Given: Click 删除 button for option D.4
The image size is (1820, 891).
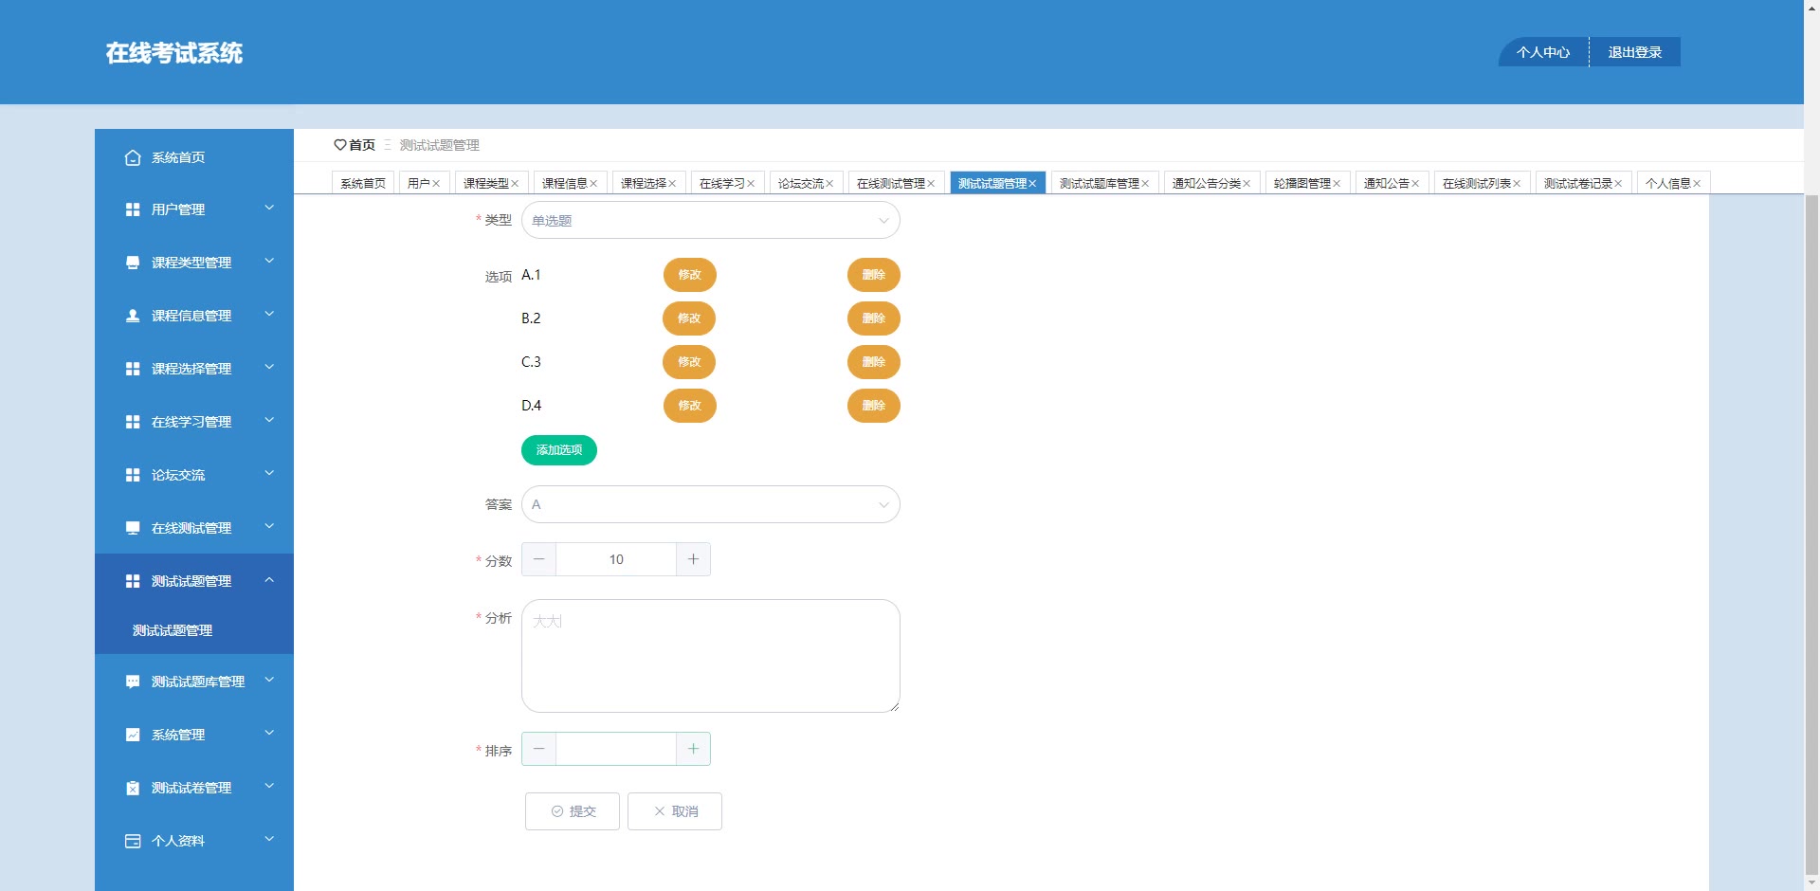Looking at the screenshot, I should (873, 406).
